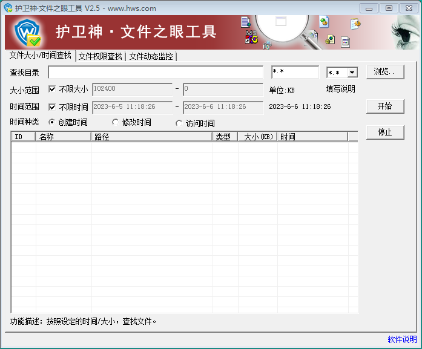Viewport: 422px width, 349px height.
Task: Click the 停止 button
Action: [385, 132]
